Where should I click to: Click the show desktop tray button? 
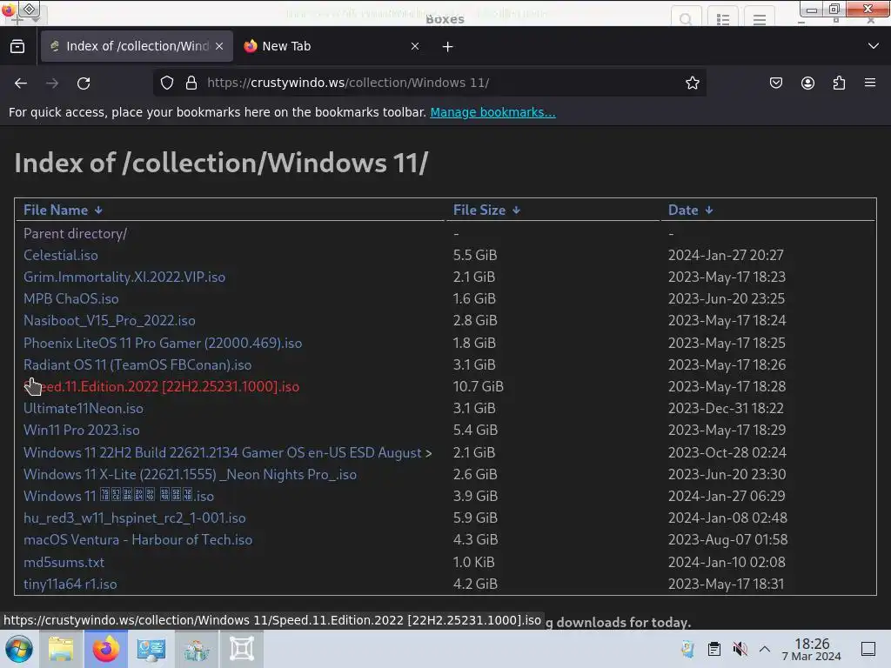pyautogui.click(x=868, y=649)
